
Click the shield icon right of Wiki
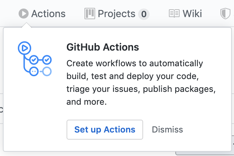pyautogui.click(x=225, y=14)
